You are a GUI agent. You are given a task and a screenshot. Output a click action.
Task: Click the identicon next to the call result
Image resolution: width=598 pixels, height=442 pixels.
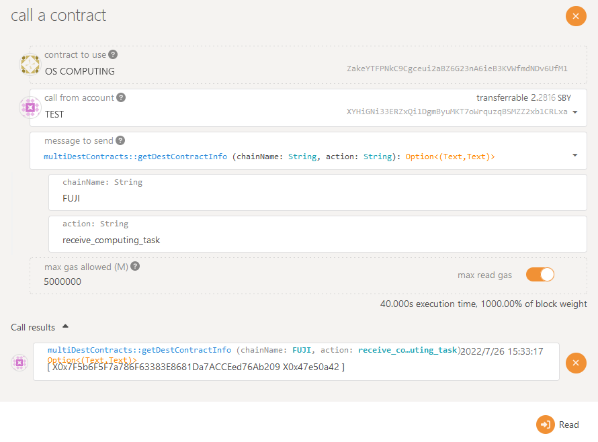[x=19, y=363]
